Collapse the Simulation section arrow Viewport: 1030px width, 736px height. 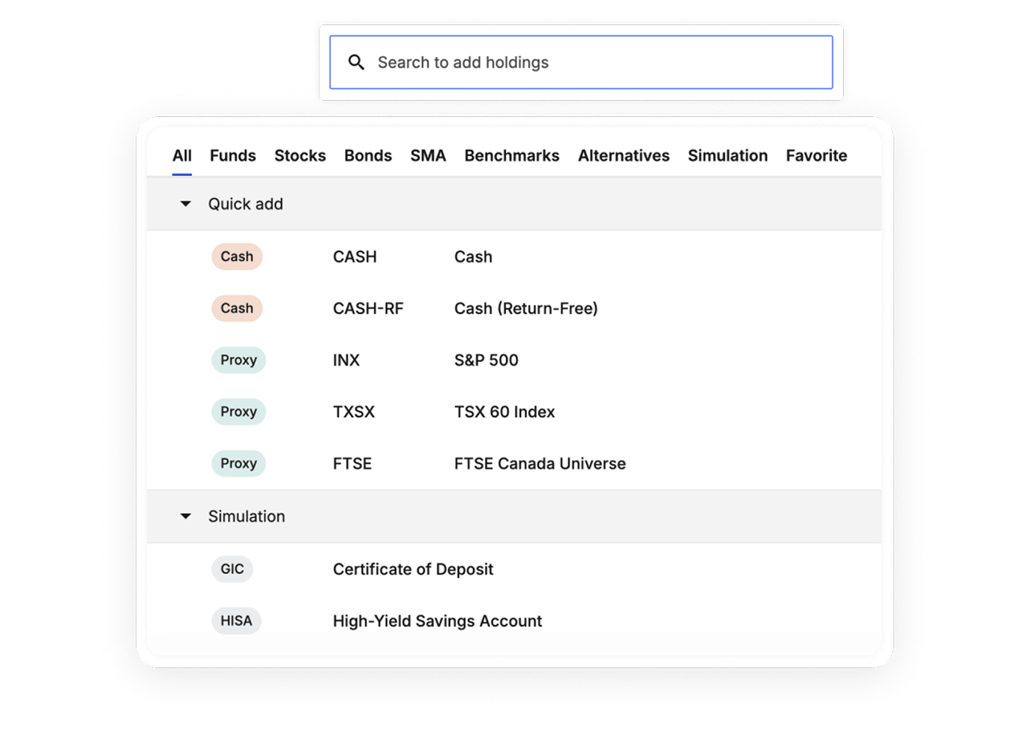click(185, 517)
